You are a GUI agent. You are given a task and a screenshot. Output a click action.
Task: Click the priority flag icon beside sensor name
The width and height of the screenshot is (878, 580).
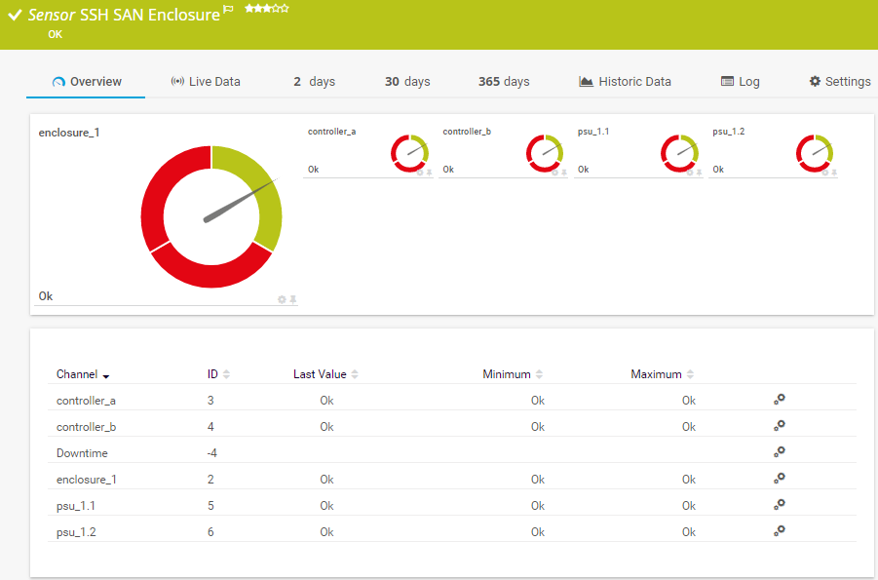(x=229, y=10)
